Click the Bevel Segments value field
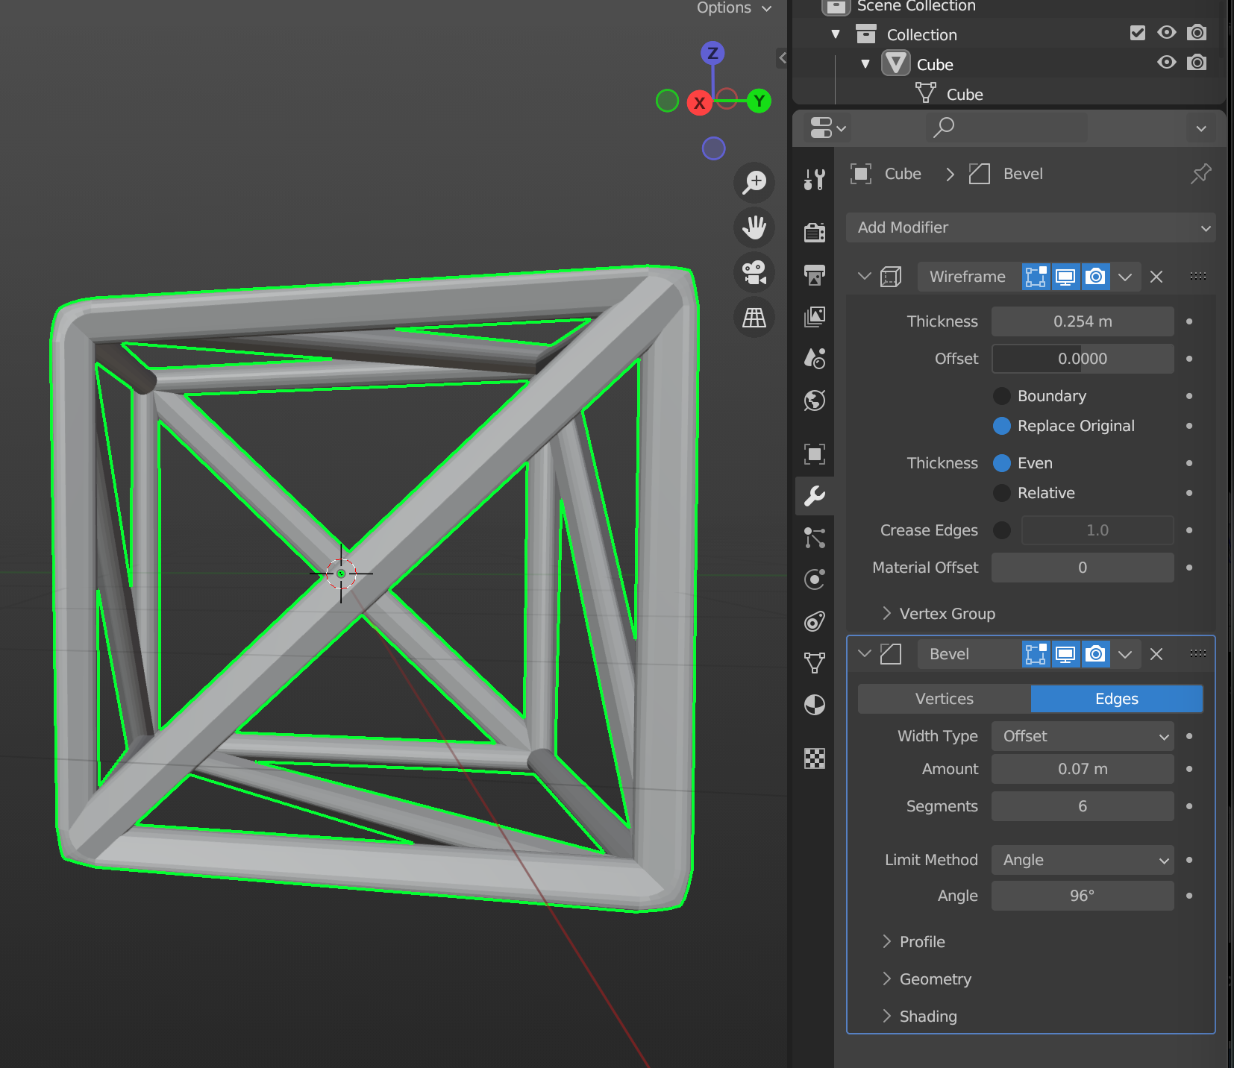The image size is (1234, 1068). pyautogui.click(x=1083, y=806)
